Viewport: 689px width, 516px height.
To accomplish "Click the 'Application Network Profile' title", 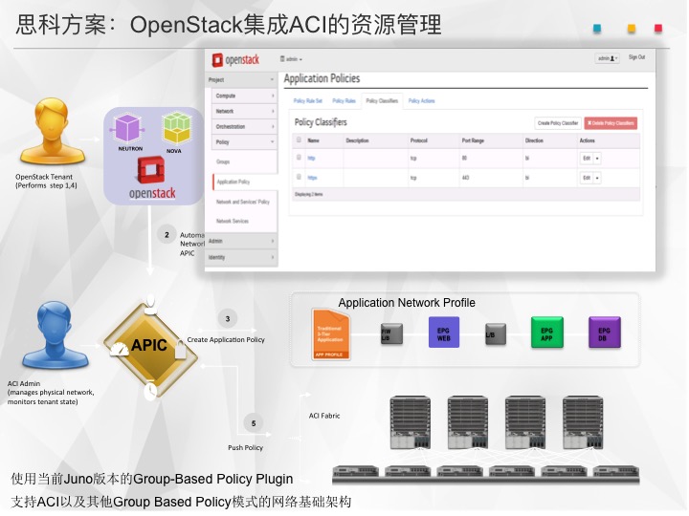I will tap(407, 303).
